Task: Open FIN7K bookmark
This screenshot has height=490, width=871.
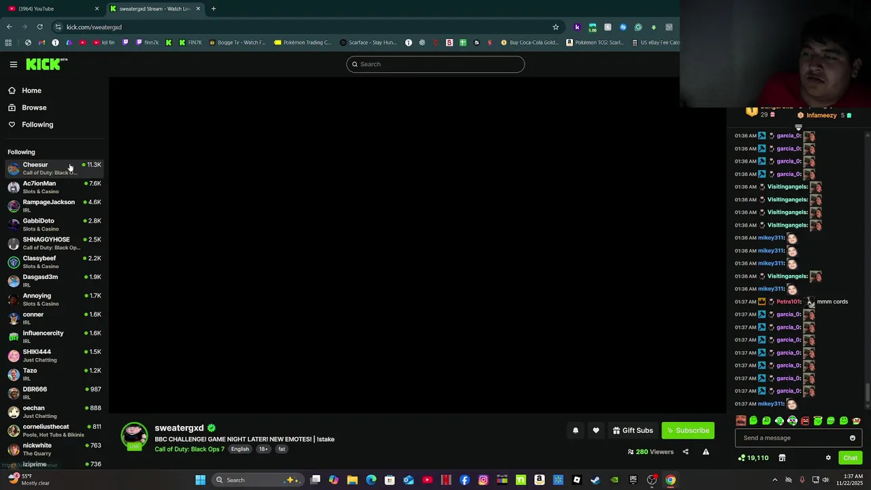Action: pyautogui.click(x=190, y=42)
